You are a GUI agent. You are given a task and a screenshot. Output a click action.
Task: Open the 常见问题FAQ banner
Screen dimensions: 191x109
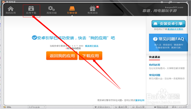tap(168, 42)
